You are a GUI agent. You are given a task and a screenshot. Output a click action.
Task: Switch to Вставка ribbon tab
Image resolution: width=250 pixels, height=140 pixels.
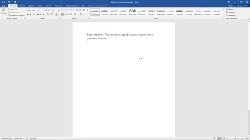(x=22, y=6)
